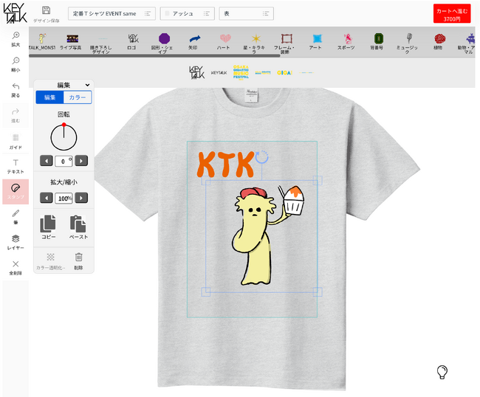The width and height of the screenshot is (480, 397).
Task: Click the category strip horizontal scrollbar
Action: [154, 56]
